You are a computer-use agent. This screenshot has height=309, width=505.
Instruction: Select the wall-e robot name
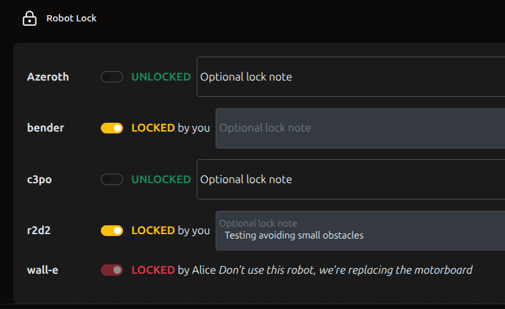click(43, 270)
